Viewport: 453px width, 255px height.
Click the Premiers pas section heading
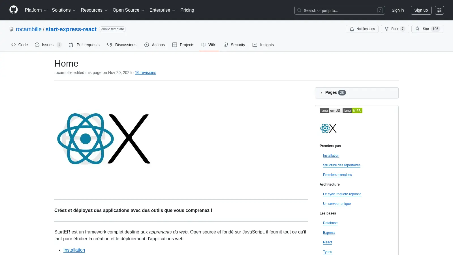pos(330,146)
